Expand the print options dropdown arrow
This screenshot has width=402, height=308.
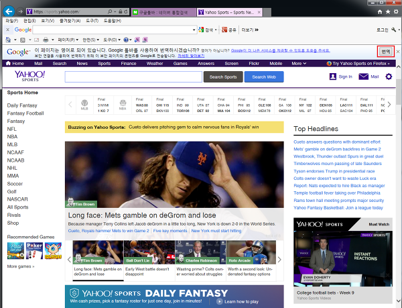point(52,40)
